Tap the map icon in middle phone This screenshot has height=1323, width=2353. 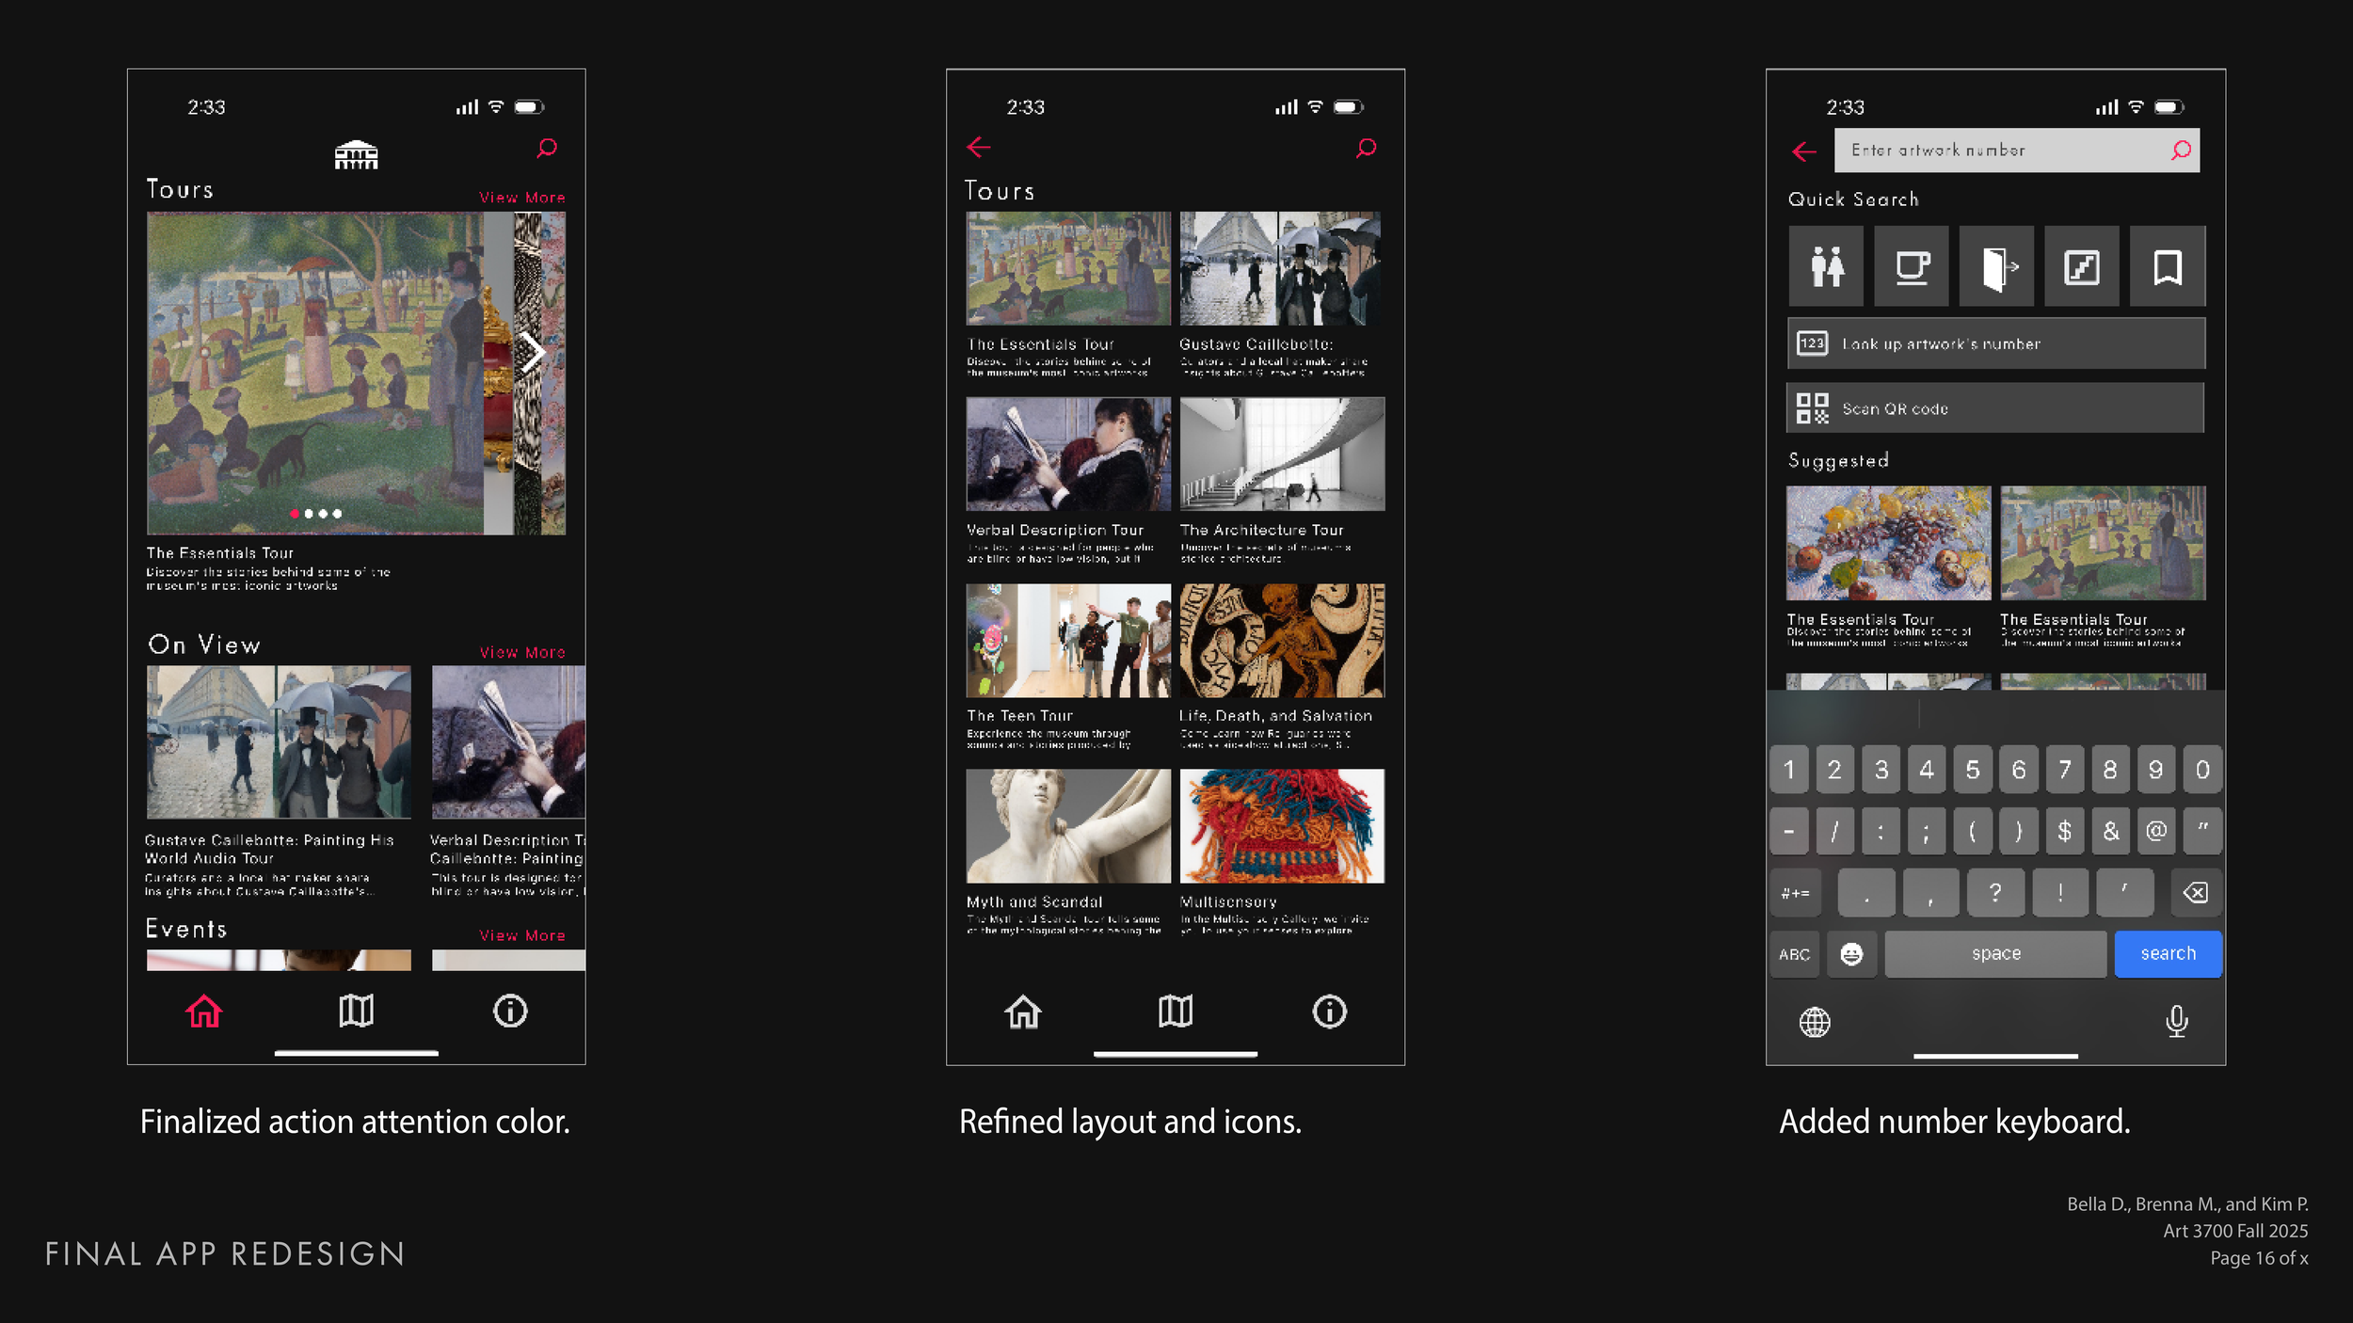1176,1012
